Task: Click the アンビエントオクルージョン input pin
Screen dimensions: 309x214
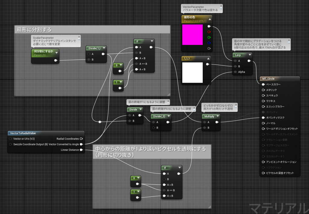Action: pos(263,162)
